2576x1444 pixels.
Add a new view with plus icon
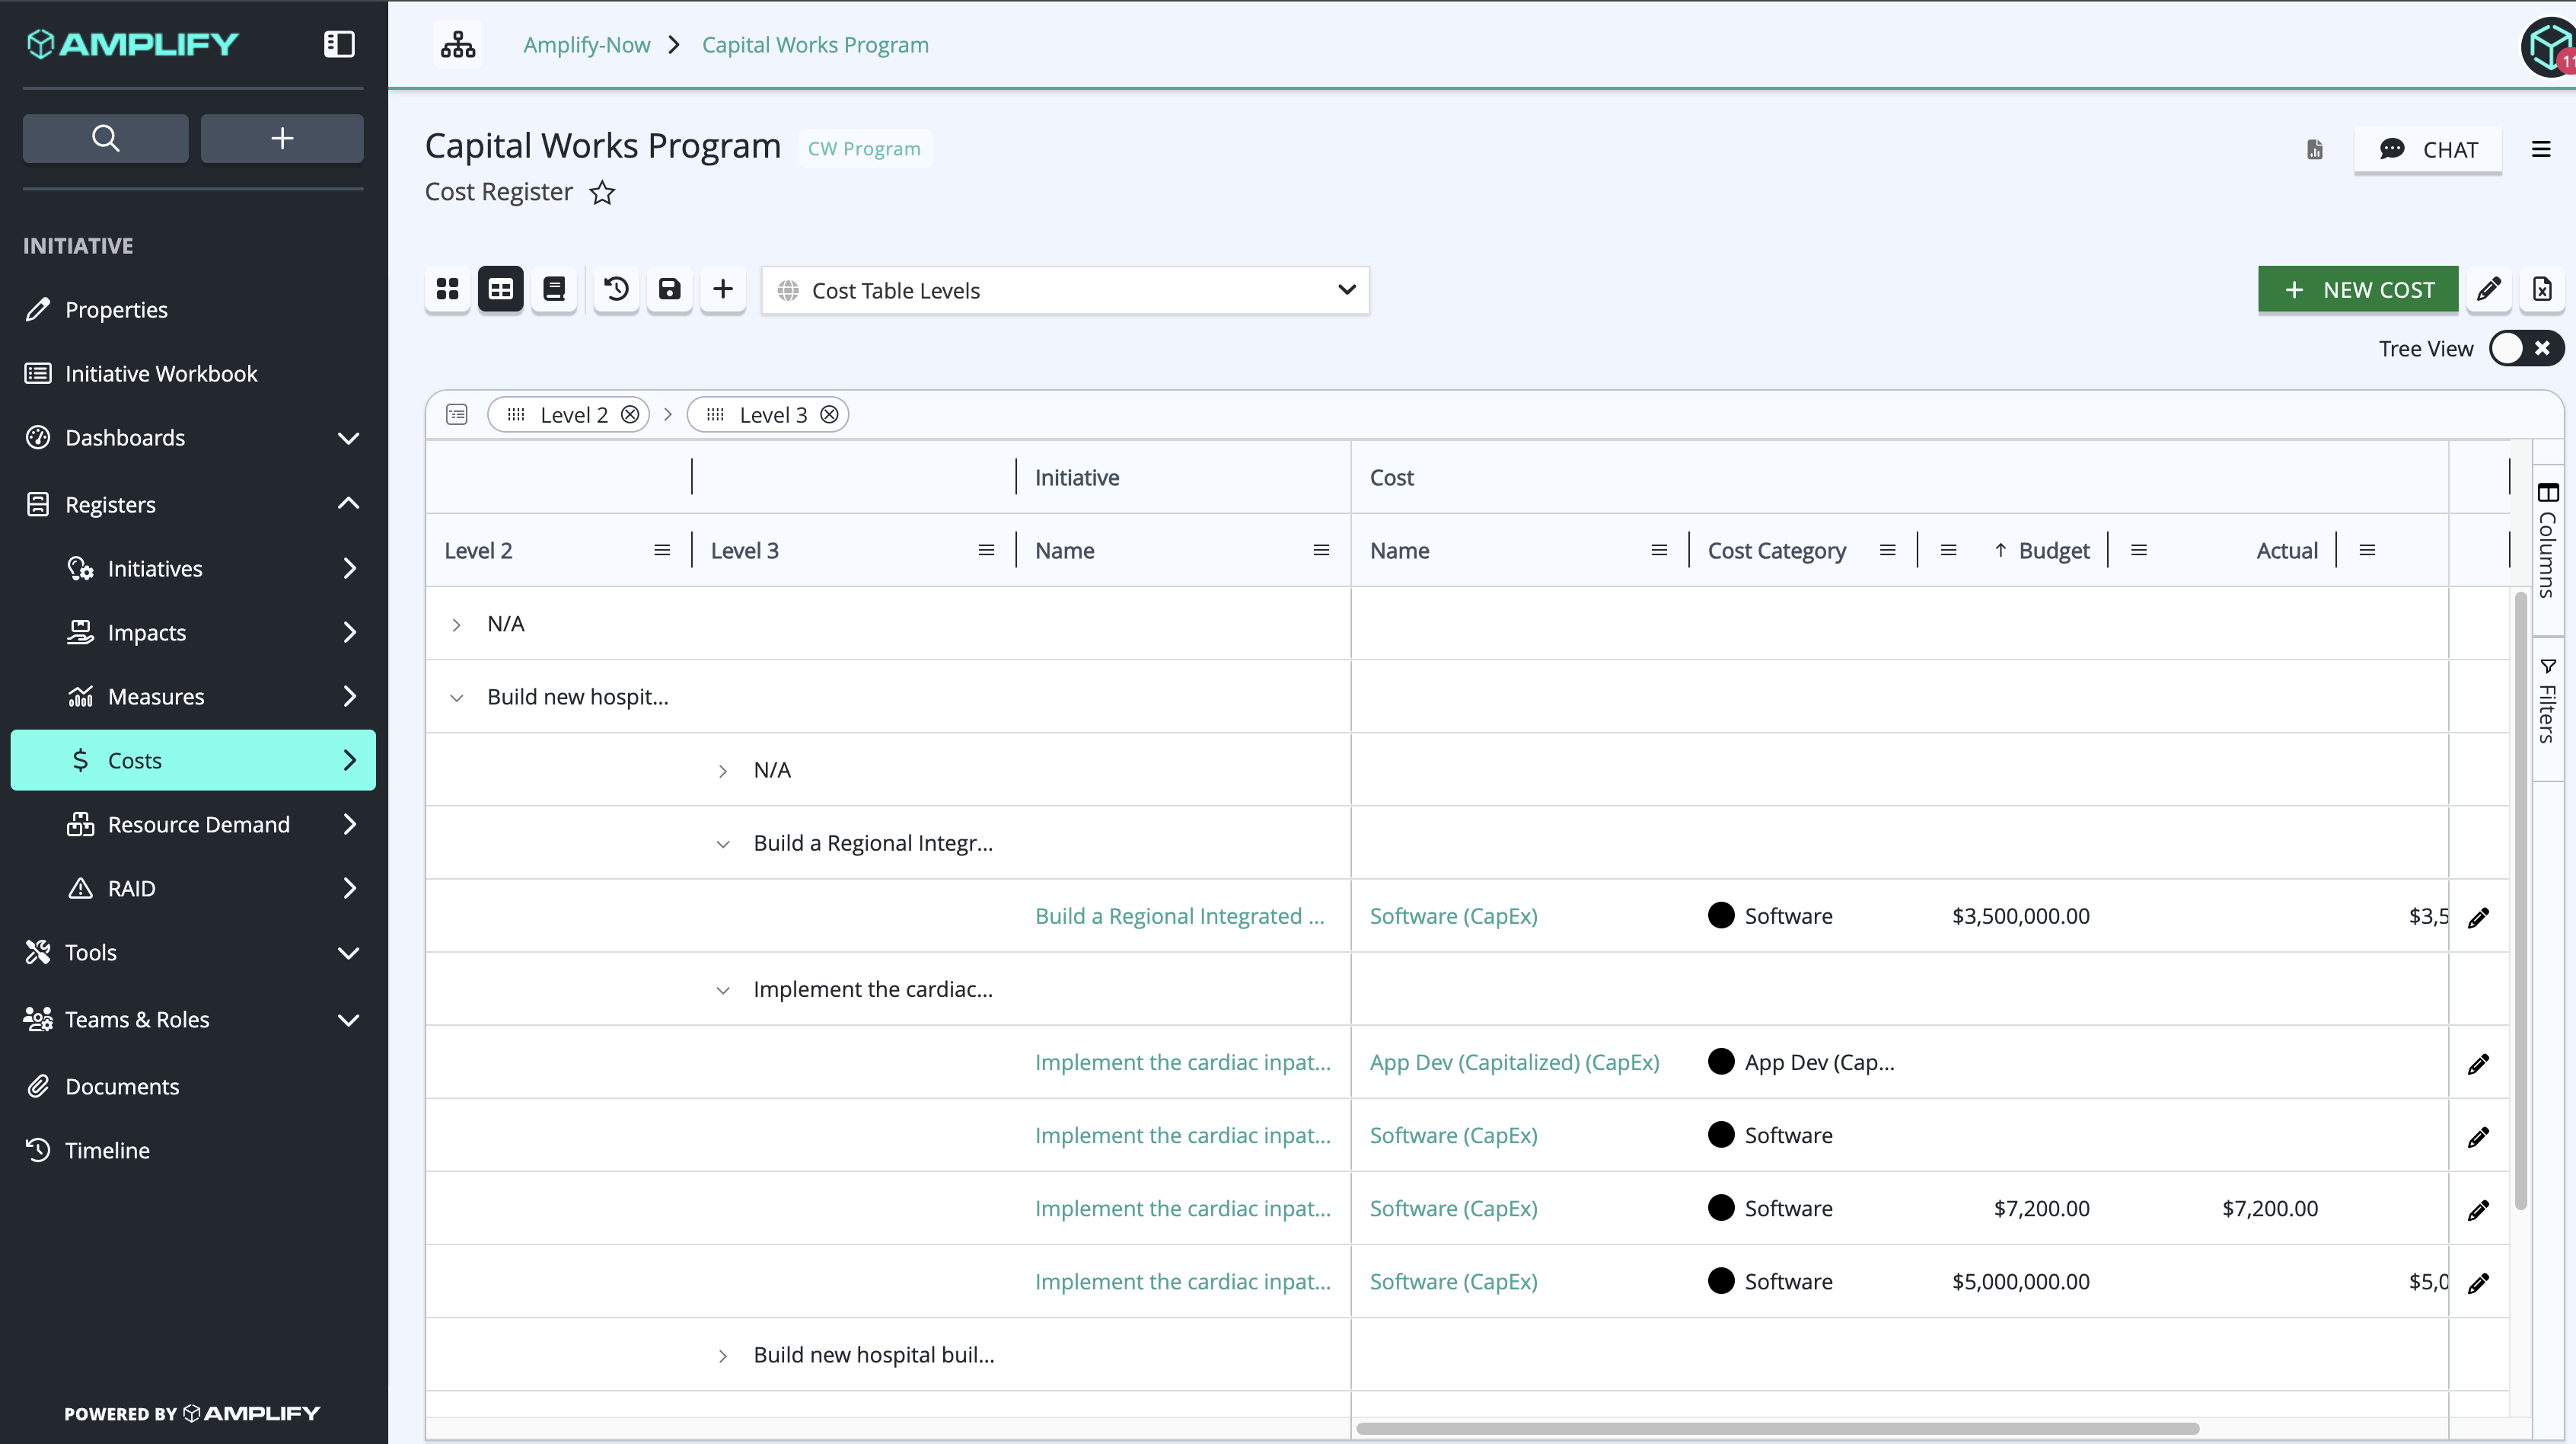[x=723, y=290]
